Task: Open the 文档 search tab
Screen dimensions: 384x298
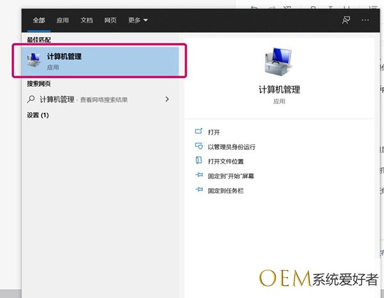Action: coord(86,20)
